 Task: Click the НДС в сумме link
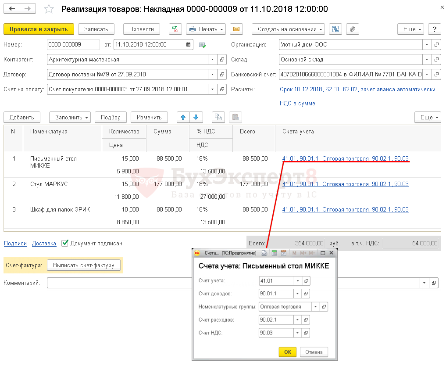(297, 104)
